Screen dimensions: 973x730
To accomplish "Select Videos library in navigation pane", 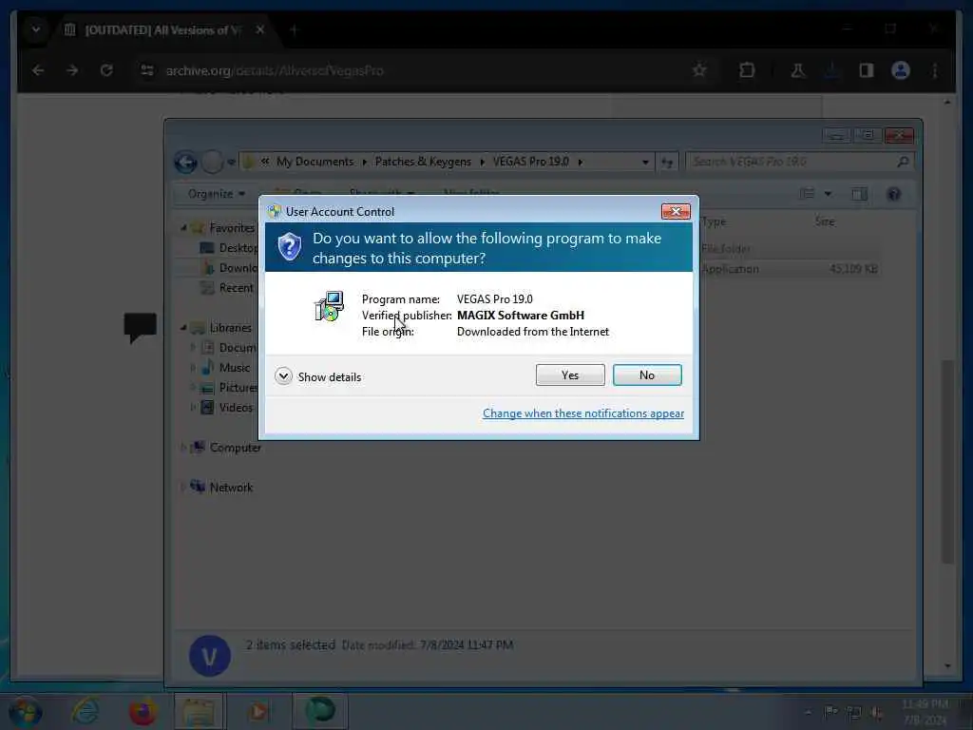I will coord(227,407).
